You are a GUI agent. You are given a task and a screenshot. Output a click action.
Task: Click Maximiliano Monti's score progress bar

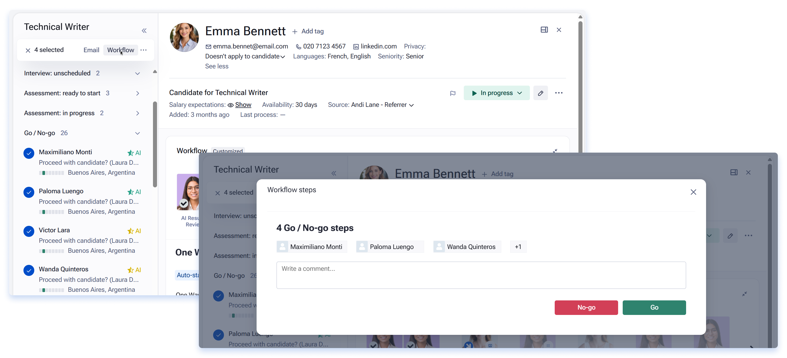51,173
